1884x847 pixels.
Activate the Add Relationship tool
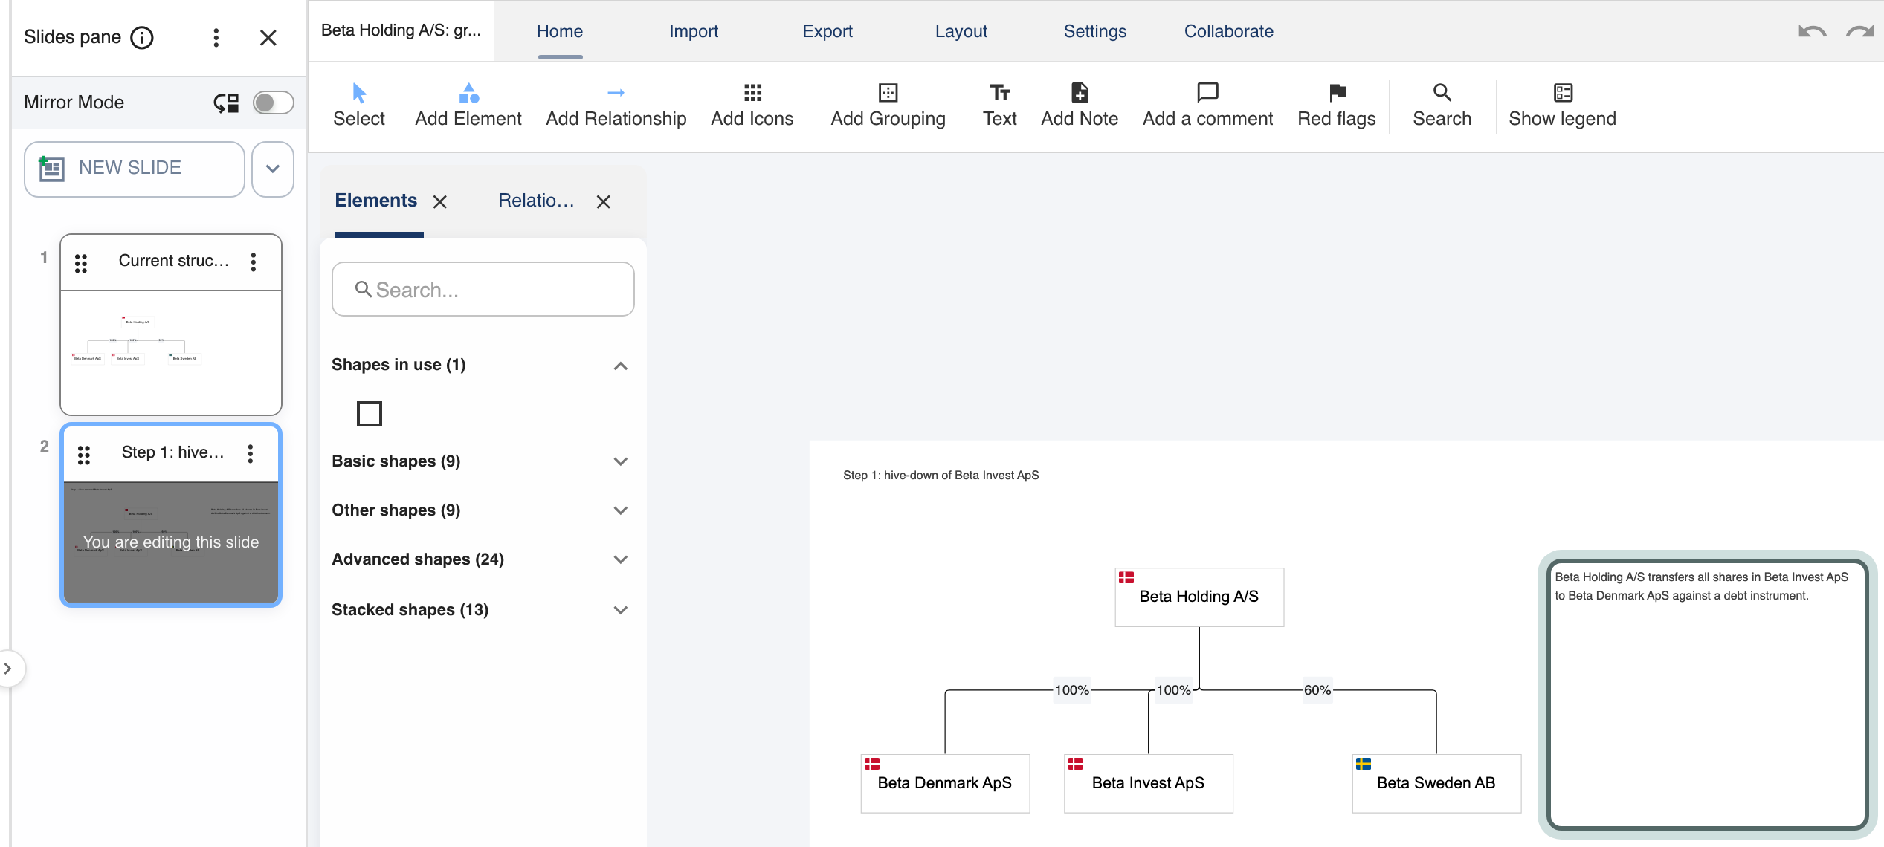click(x=616, y=106)
